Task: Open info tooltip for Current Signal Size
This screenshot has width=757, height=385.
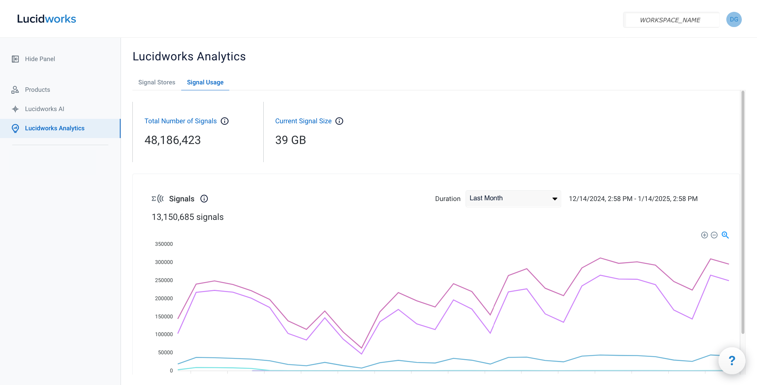Action: pos(339,121)
